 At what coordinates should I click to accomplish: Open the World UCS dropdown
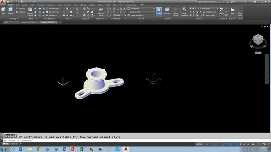tap(119, 15)
